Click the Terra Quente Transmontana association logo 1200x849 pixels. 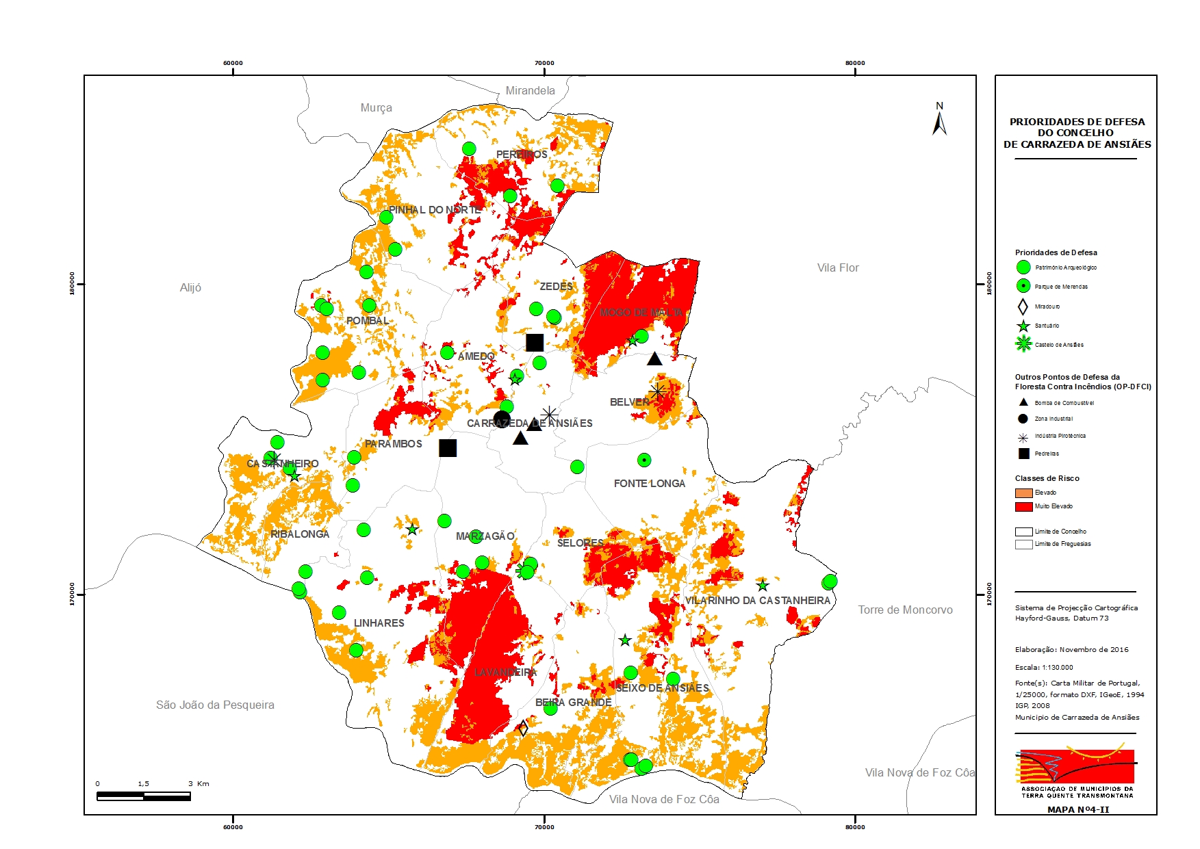tap(1077, 770)
